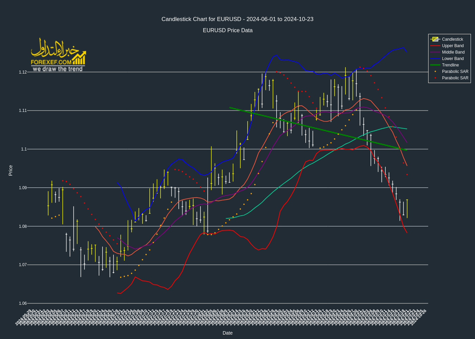
Task: Click the 1.09 y-axis tick label
Action: tap(23, 188)
